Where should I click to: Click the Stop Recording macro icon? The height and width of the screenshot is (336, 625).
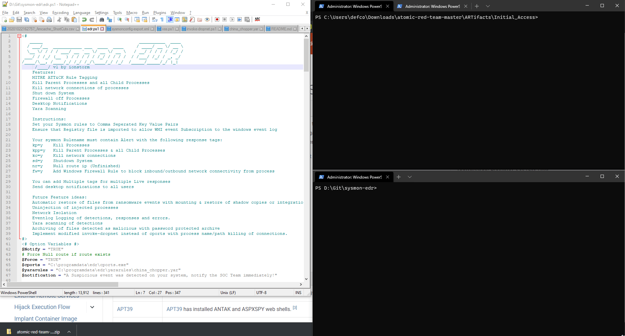tap(225, 20)
